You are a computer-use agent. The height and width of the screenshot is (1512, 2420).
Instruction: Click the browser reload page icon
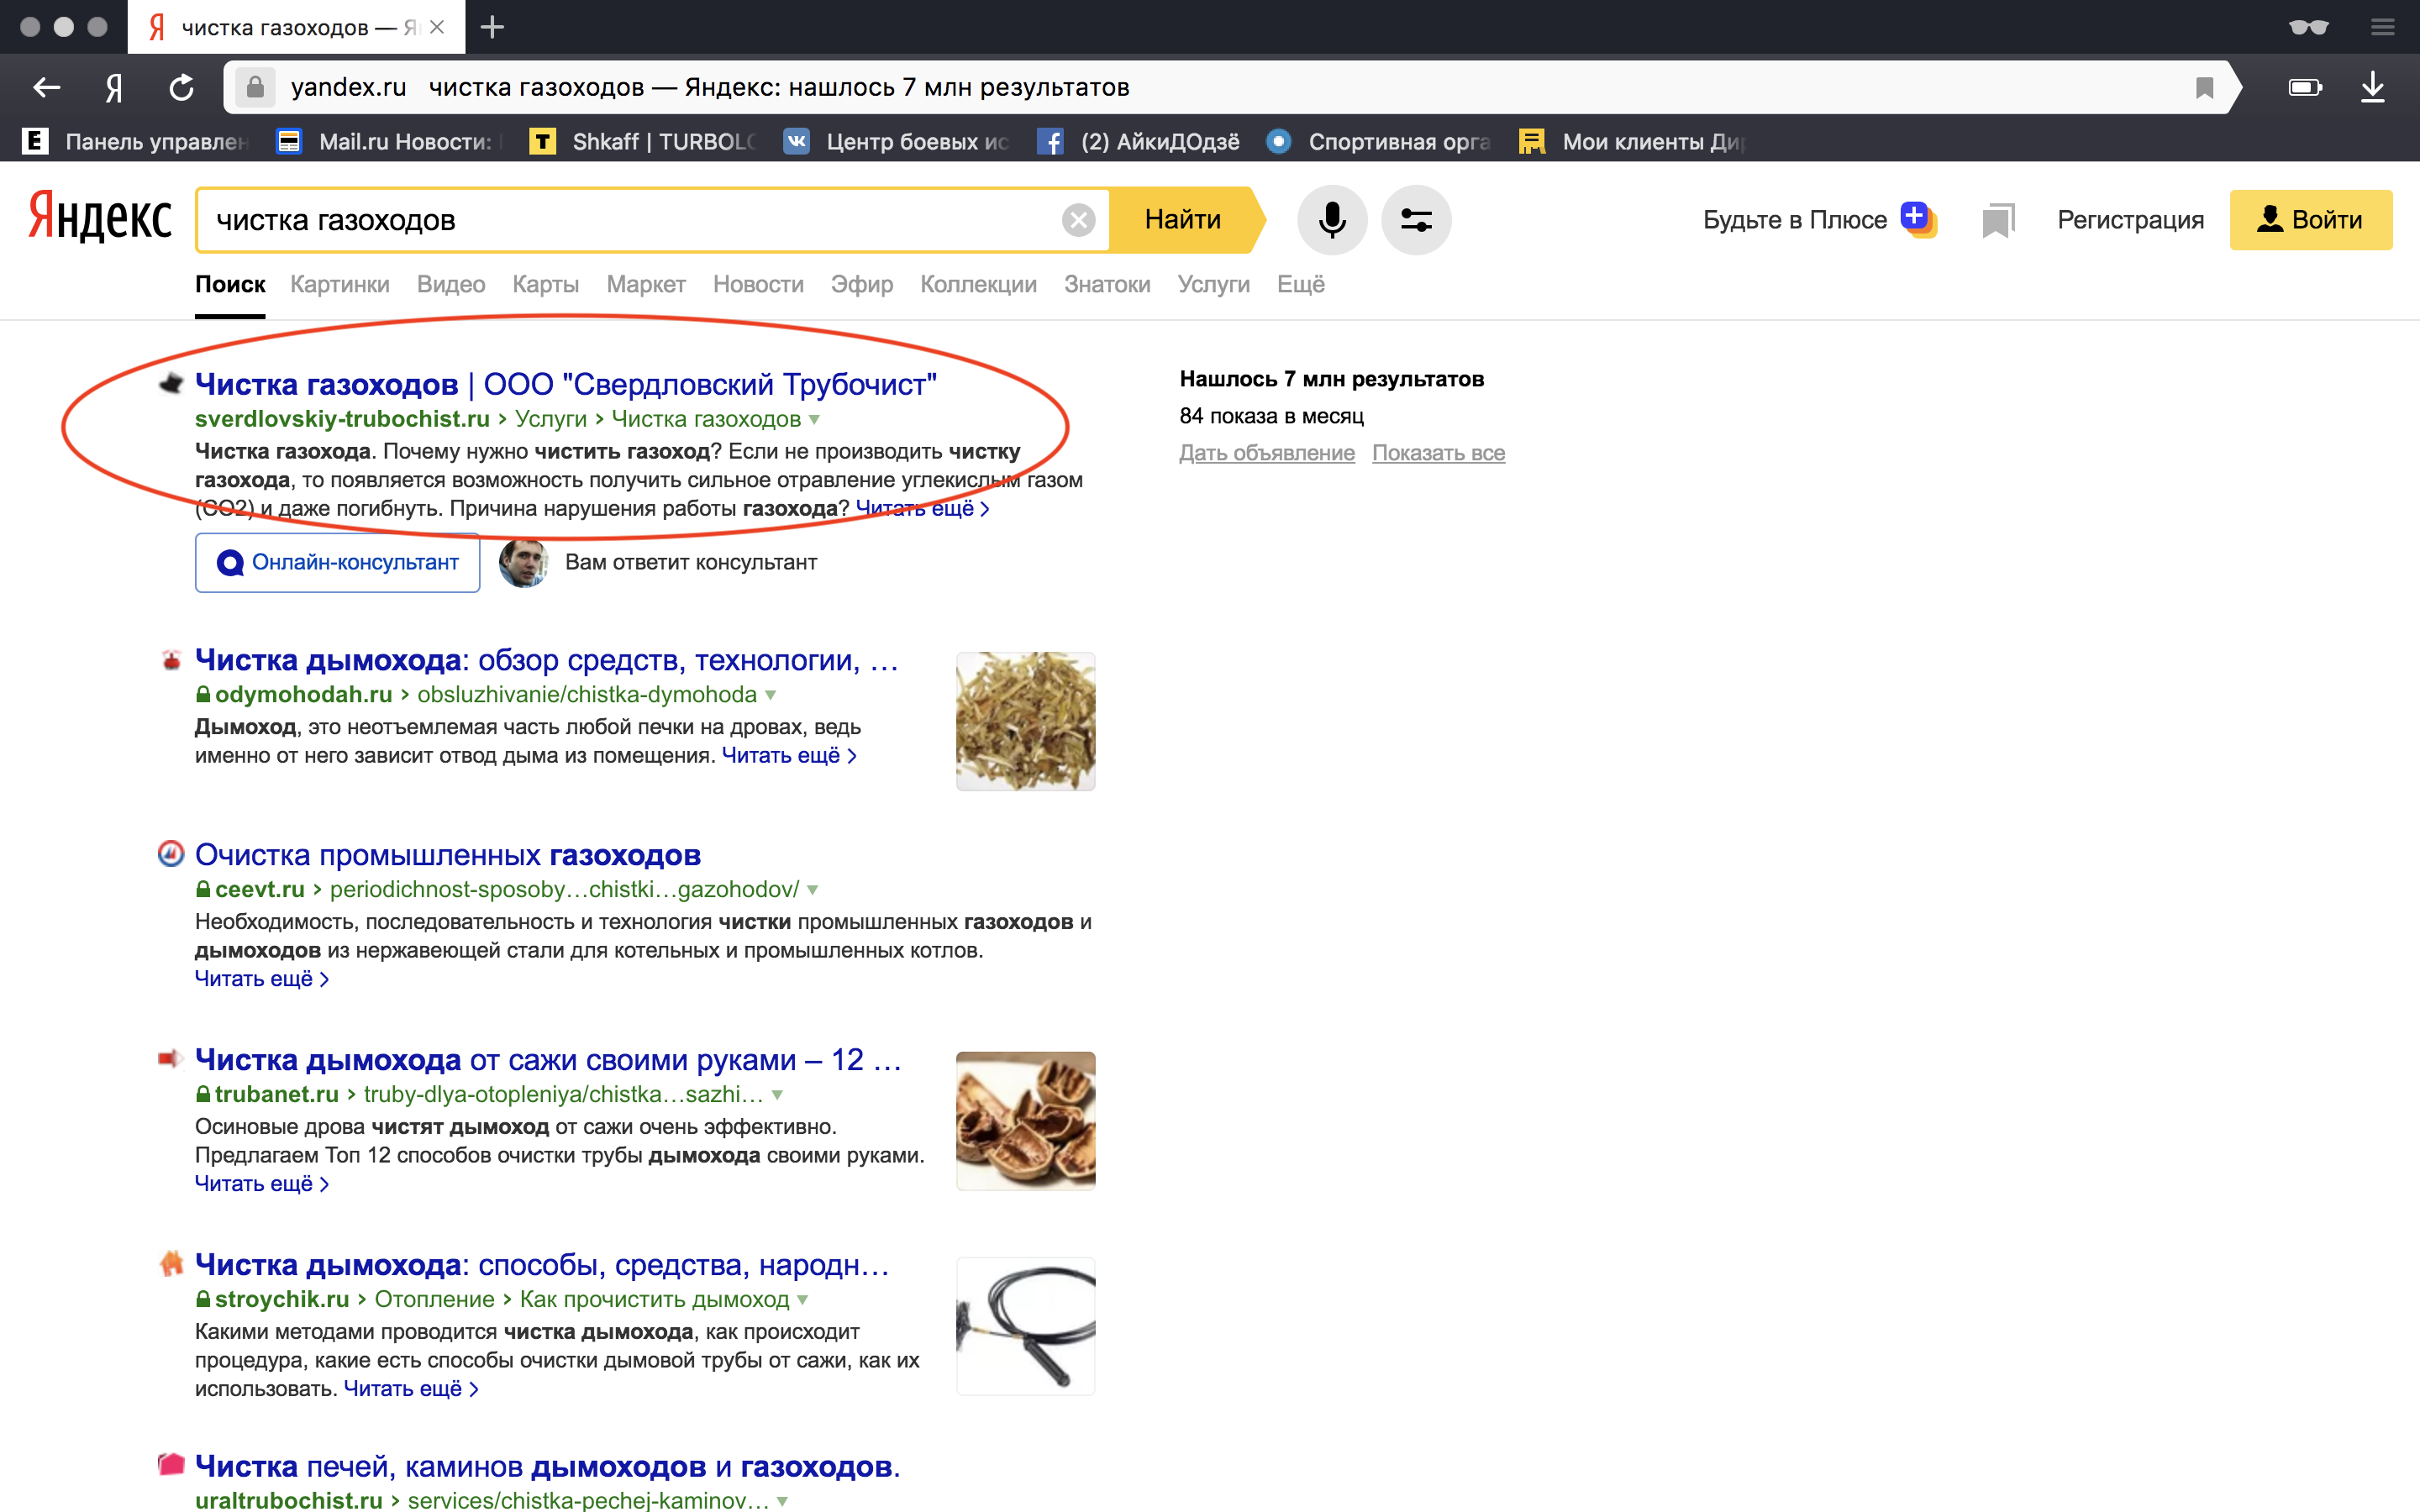(x=181, y=88)
